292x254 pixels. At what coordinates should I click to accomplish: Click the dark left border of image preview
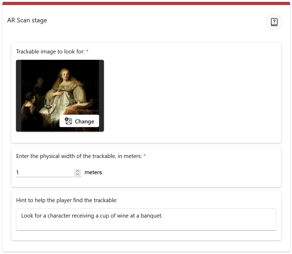pos(18,96)
